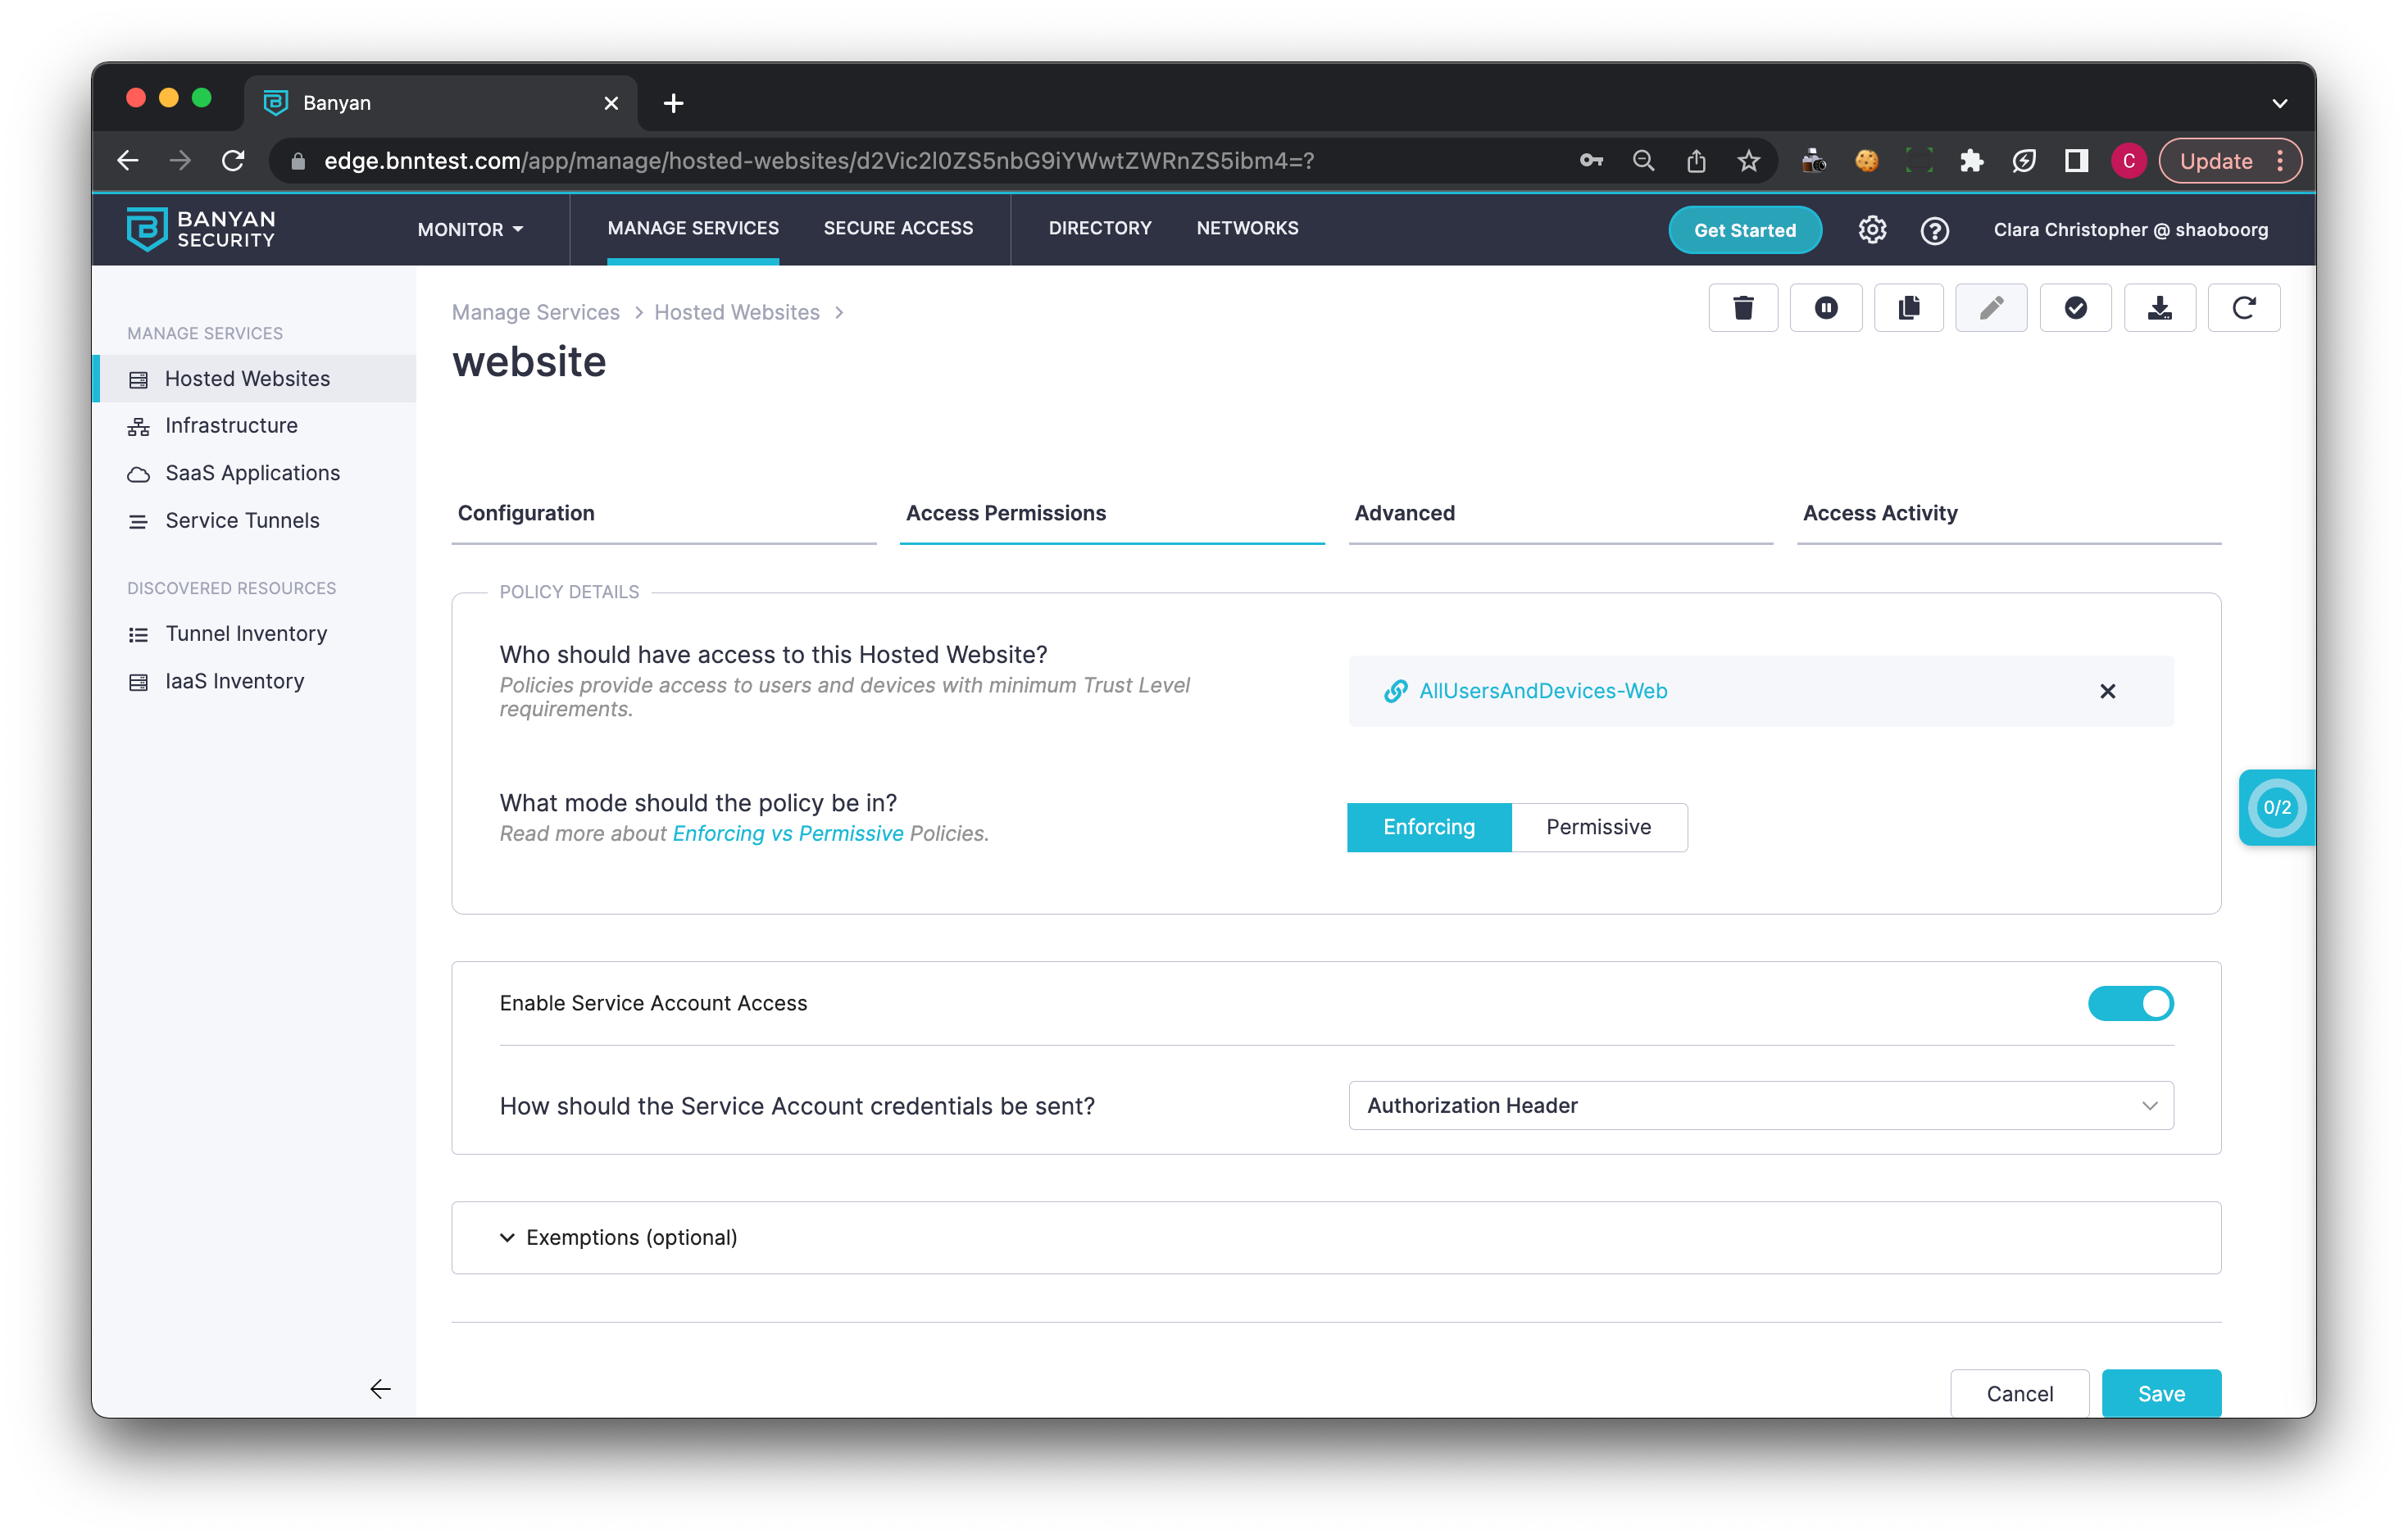
Task: Click the Save button
Action: click(x=2160, y=1393)
